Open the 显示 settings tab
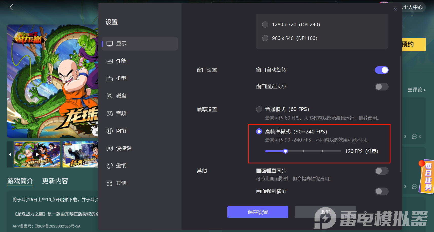Screen dimensions: 434x232 point(140,44)
